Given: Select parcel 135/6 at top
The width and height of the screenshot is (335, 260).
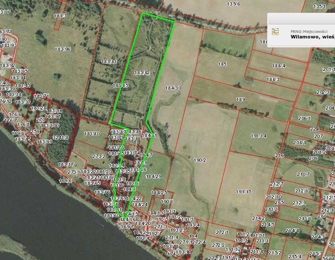Looking at the screenshot, I should point(233,4).
